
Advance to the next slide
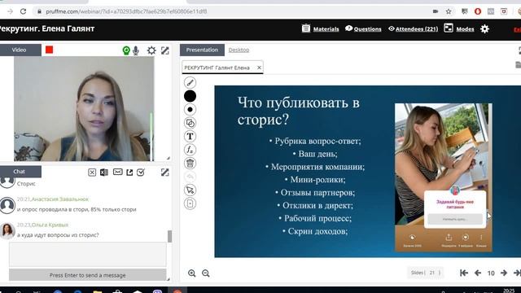point(504,273)
